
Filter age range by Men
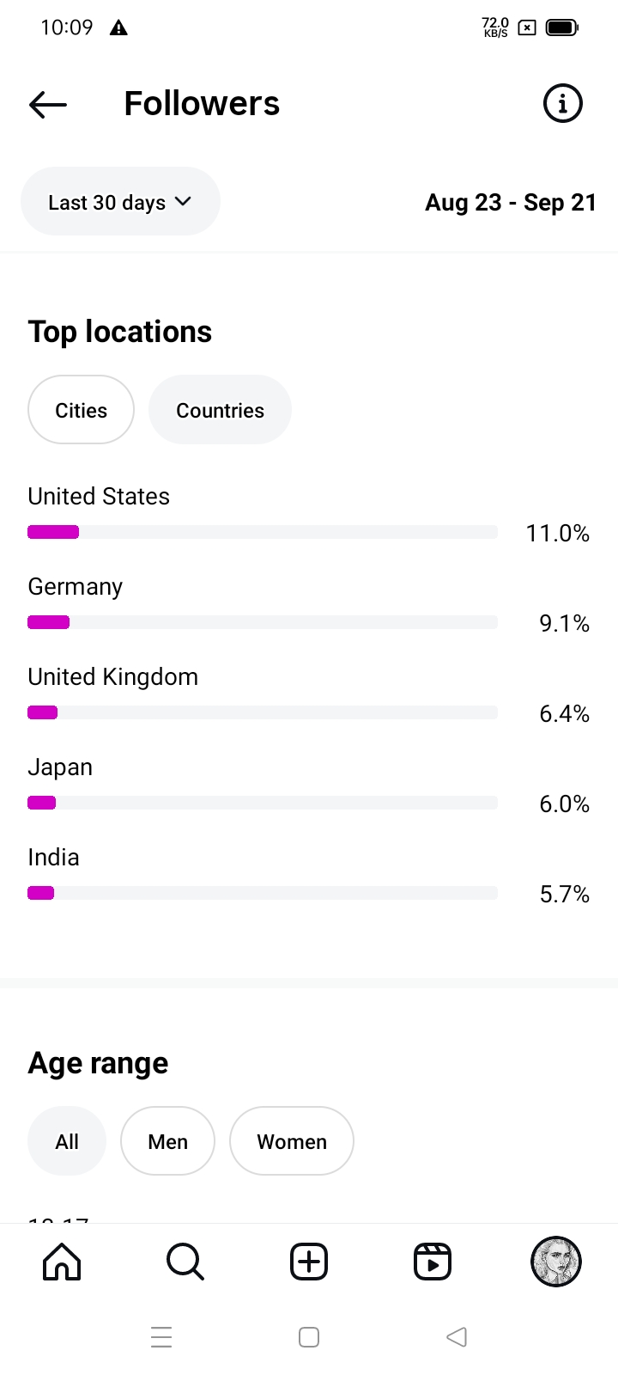pos(167,1141)
